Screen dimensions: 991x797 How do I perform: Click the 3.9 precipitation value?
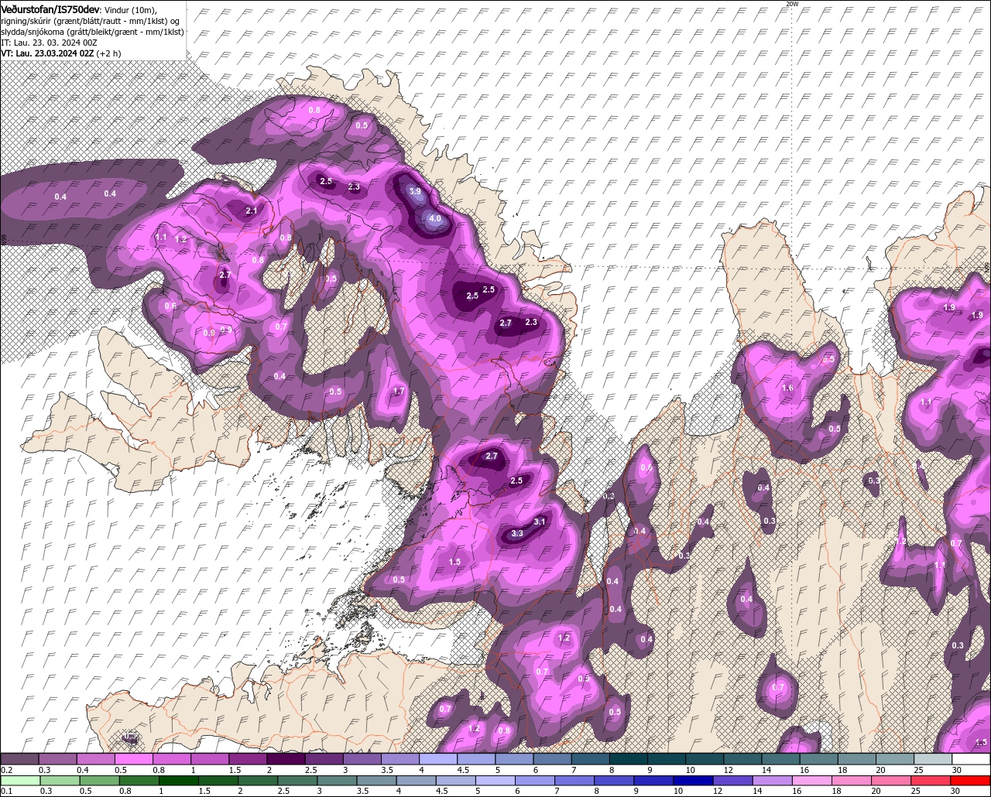pyautogui.click(x=415, y=191)
